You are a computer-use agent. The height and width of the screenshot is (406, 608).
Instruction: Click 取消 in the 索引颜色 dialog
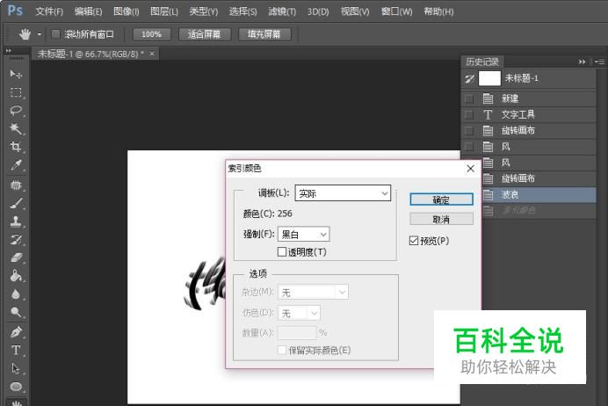[x=441, y=219]
